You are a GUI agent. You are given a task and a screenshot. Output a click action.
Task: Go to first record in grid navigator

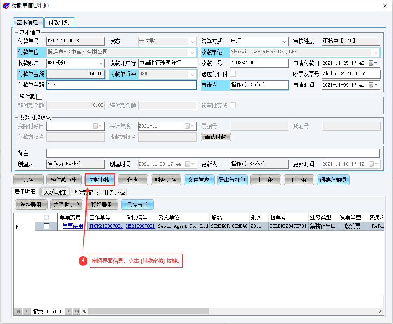pos(18,311)
